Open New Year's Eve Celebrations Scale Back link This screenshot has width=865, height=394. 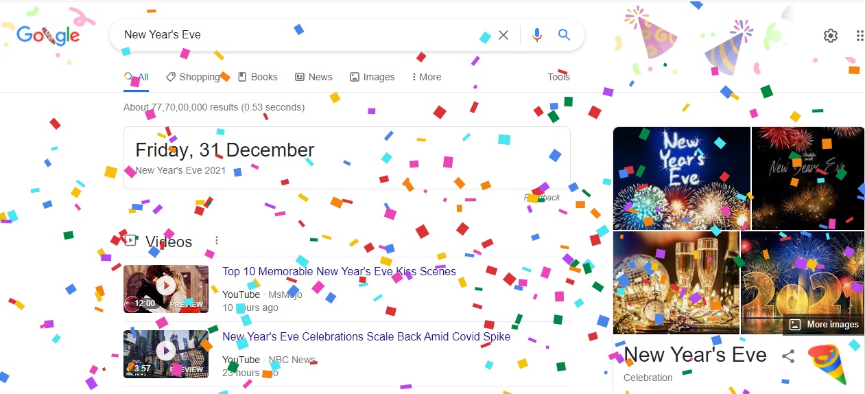pyautogui.click(x=366, y=336)
